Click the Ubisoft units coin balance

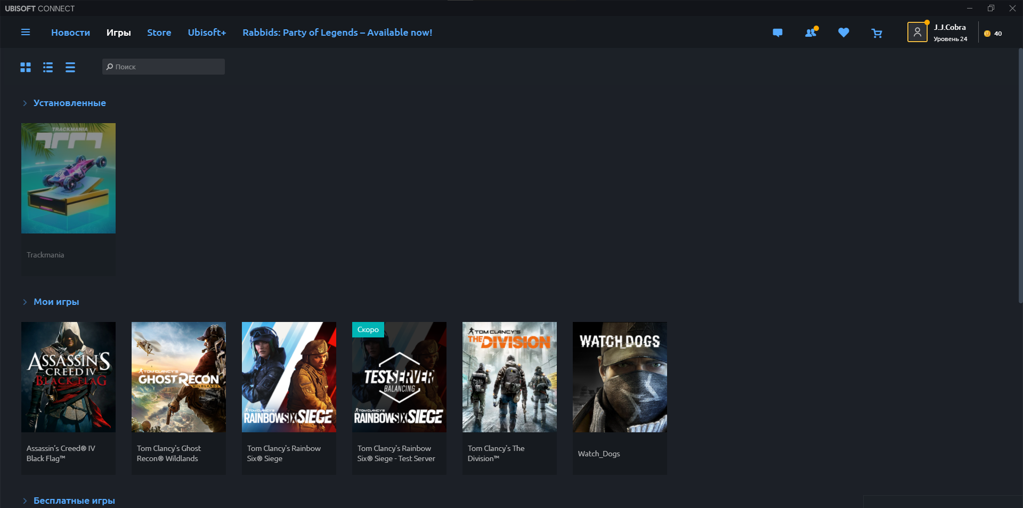(x=993, y=34)
